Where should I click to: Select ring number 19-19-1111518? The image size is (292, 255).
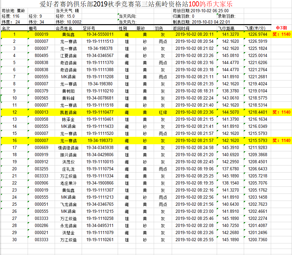[100, 105]
